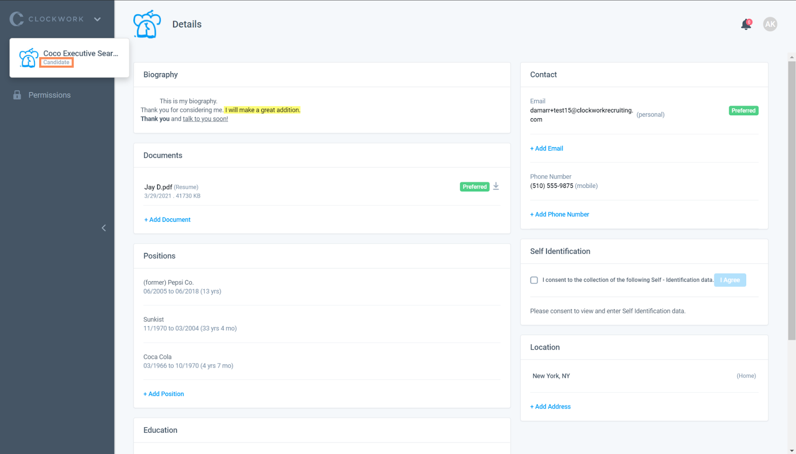Screen dimensions: 796x454
Task: Open the 'talk to you soon!' link
Action: (205, 119)
